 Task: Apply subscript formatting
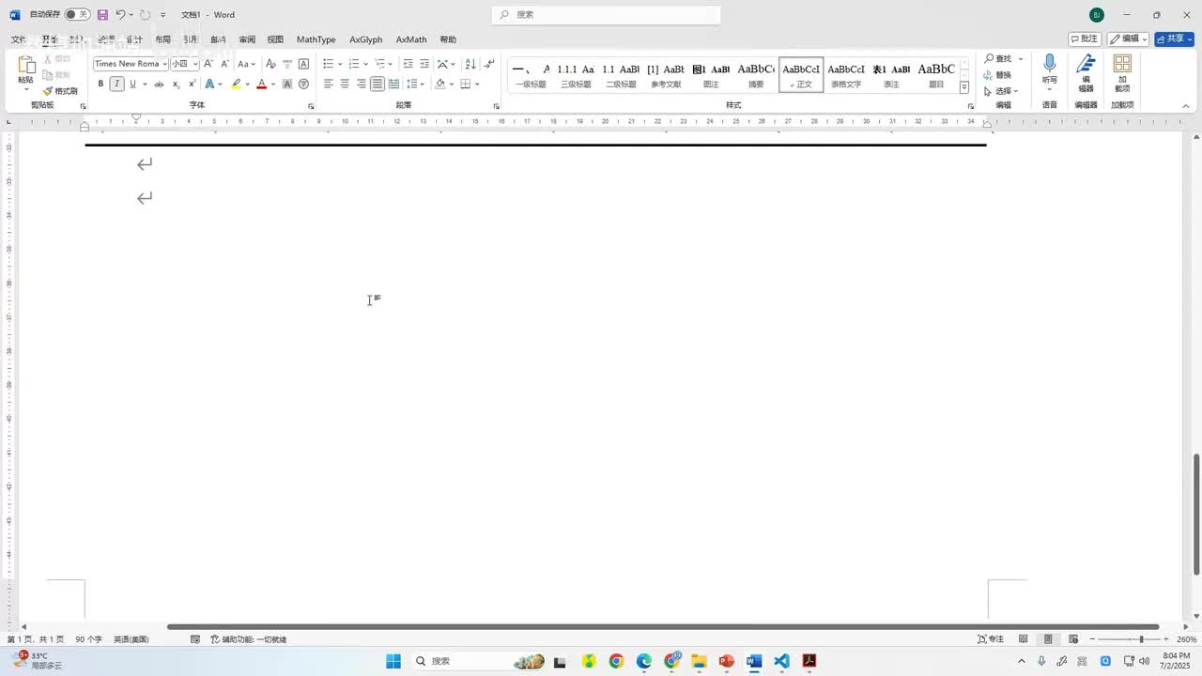[176, 84]
